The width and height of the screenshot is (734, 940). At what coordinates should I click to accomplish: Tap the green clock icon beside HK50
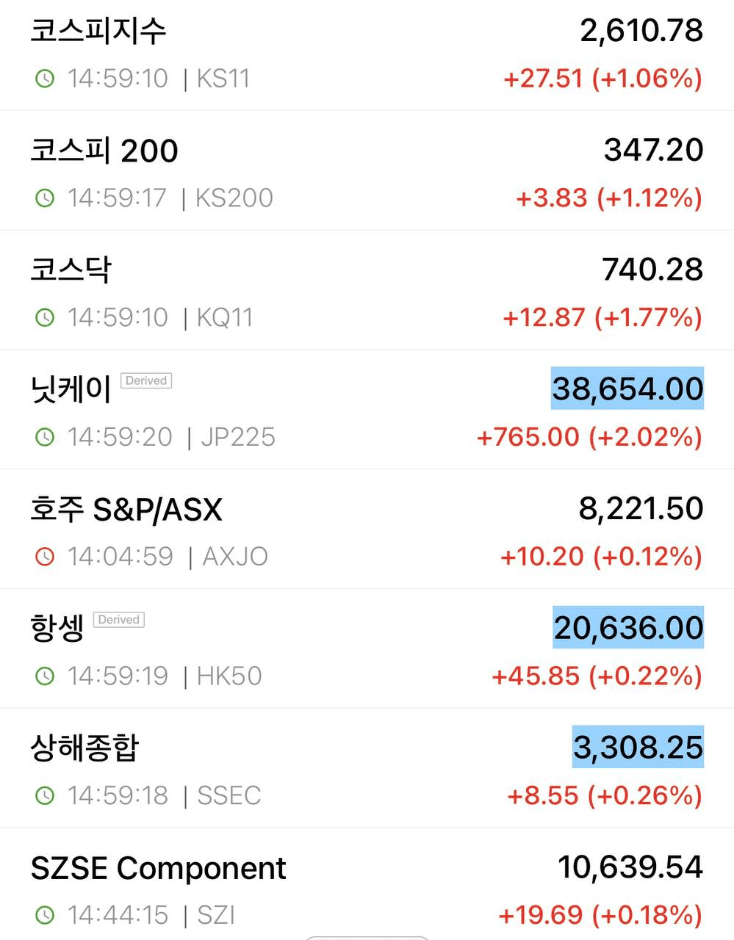tap(45, 676)
